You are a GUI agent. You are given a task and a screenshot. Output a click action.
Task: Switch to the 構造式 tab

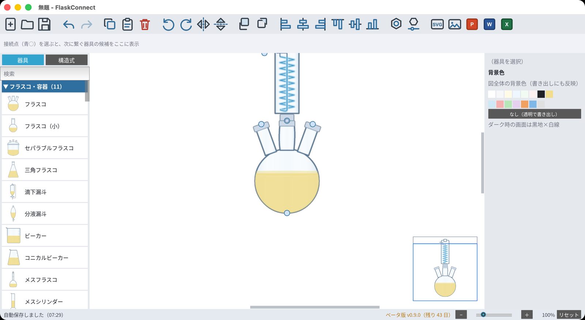[x=67, y=60]
